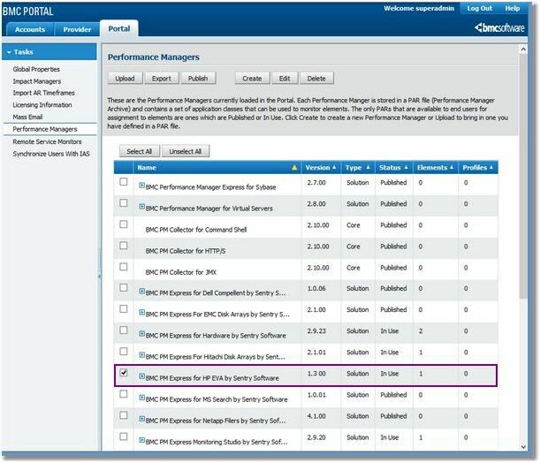Open Impact Managers task
Viewport: 540px width, 463px height.
click(37, 81)
